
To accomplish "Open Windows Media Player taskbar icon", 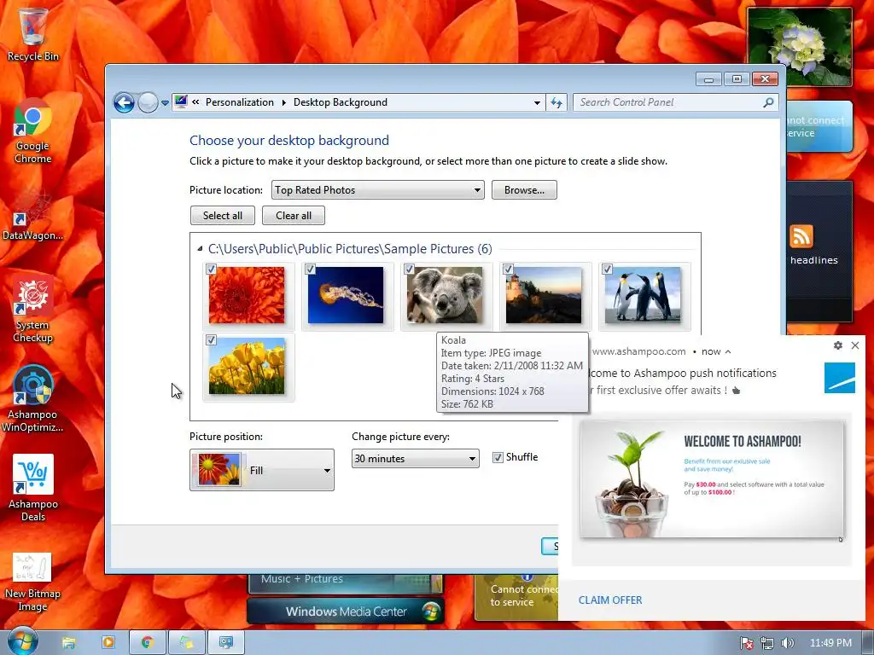I will coord(108,643).
